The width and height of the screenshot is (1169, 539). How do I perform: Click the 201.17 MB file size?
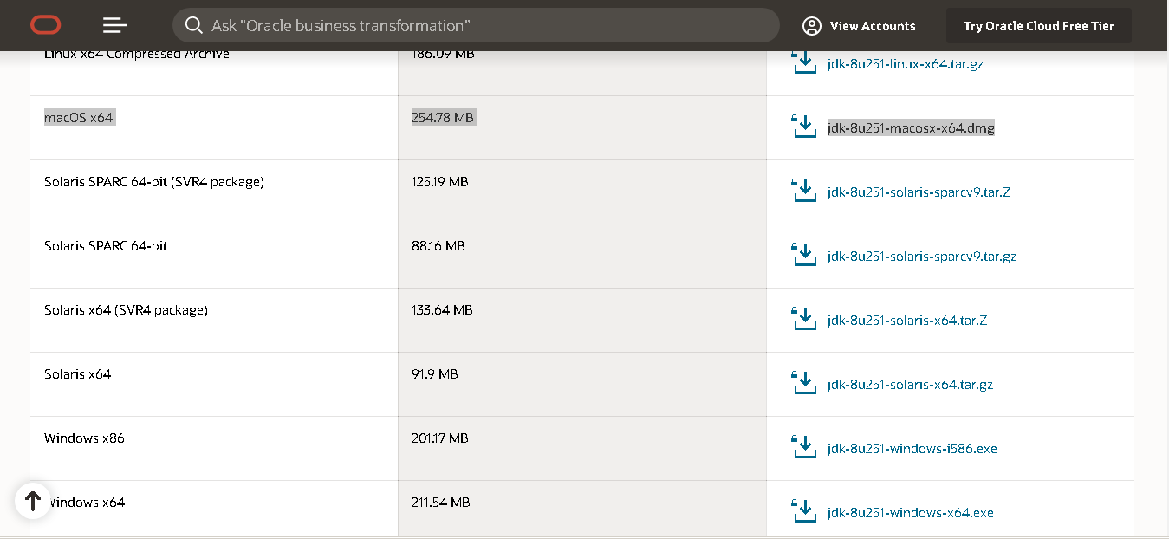[x=440, y=438]
